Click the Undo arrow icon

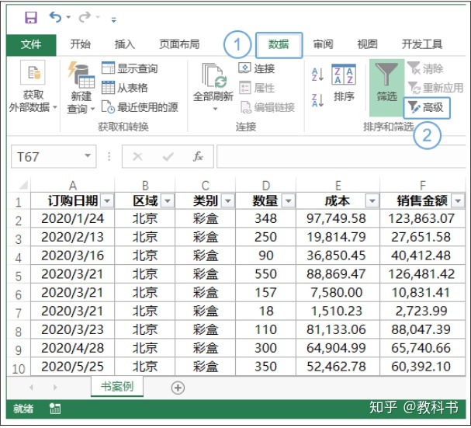pyautogui.click(x=55, y=17)
